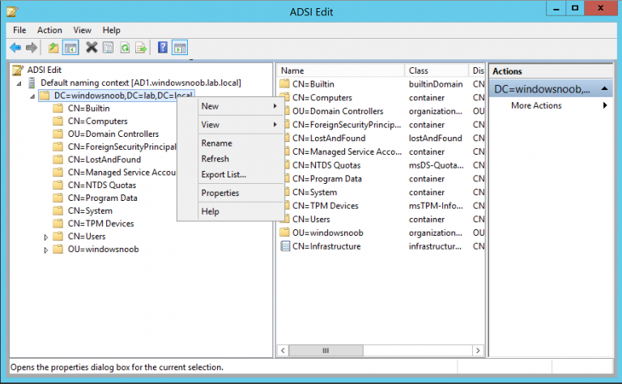
Task: Click the green Refresh toolbar icon
Action: point(124,48)
